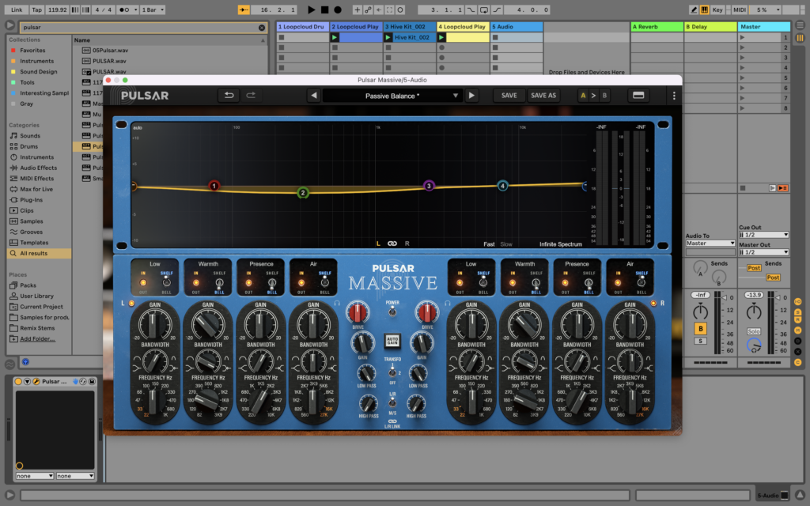Toggle right Low band IN/OUT switch
The width and height of the screenshot is (810, 506).
[460, 282]
